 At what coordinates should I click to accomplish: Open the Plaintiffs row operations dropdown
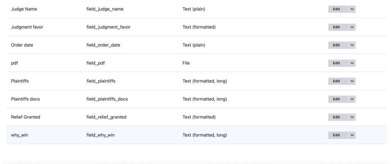(352, 81)
